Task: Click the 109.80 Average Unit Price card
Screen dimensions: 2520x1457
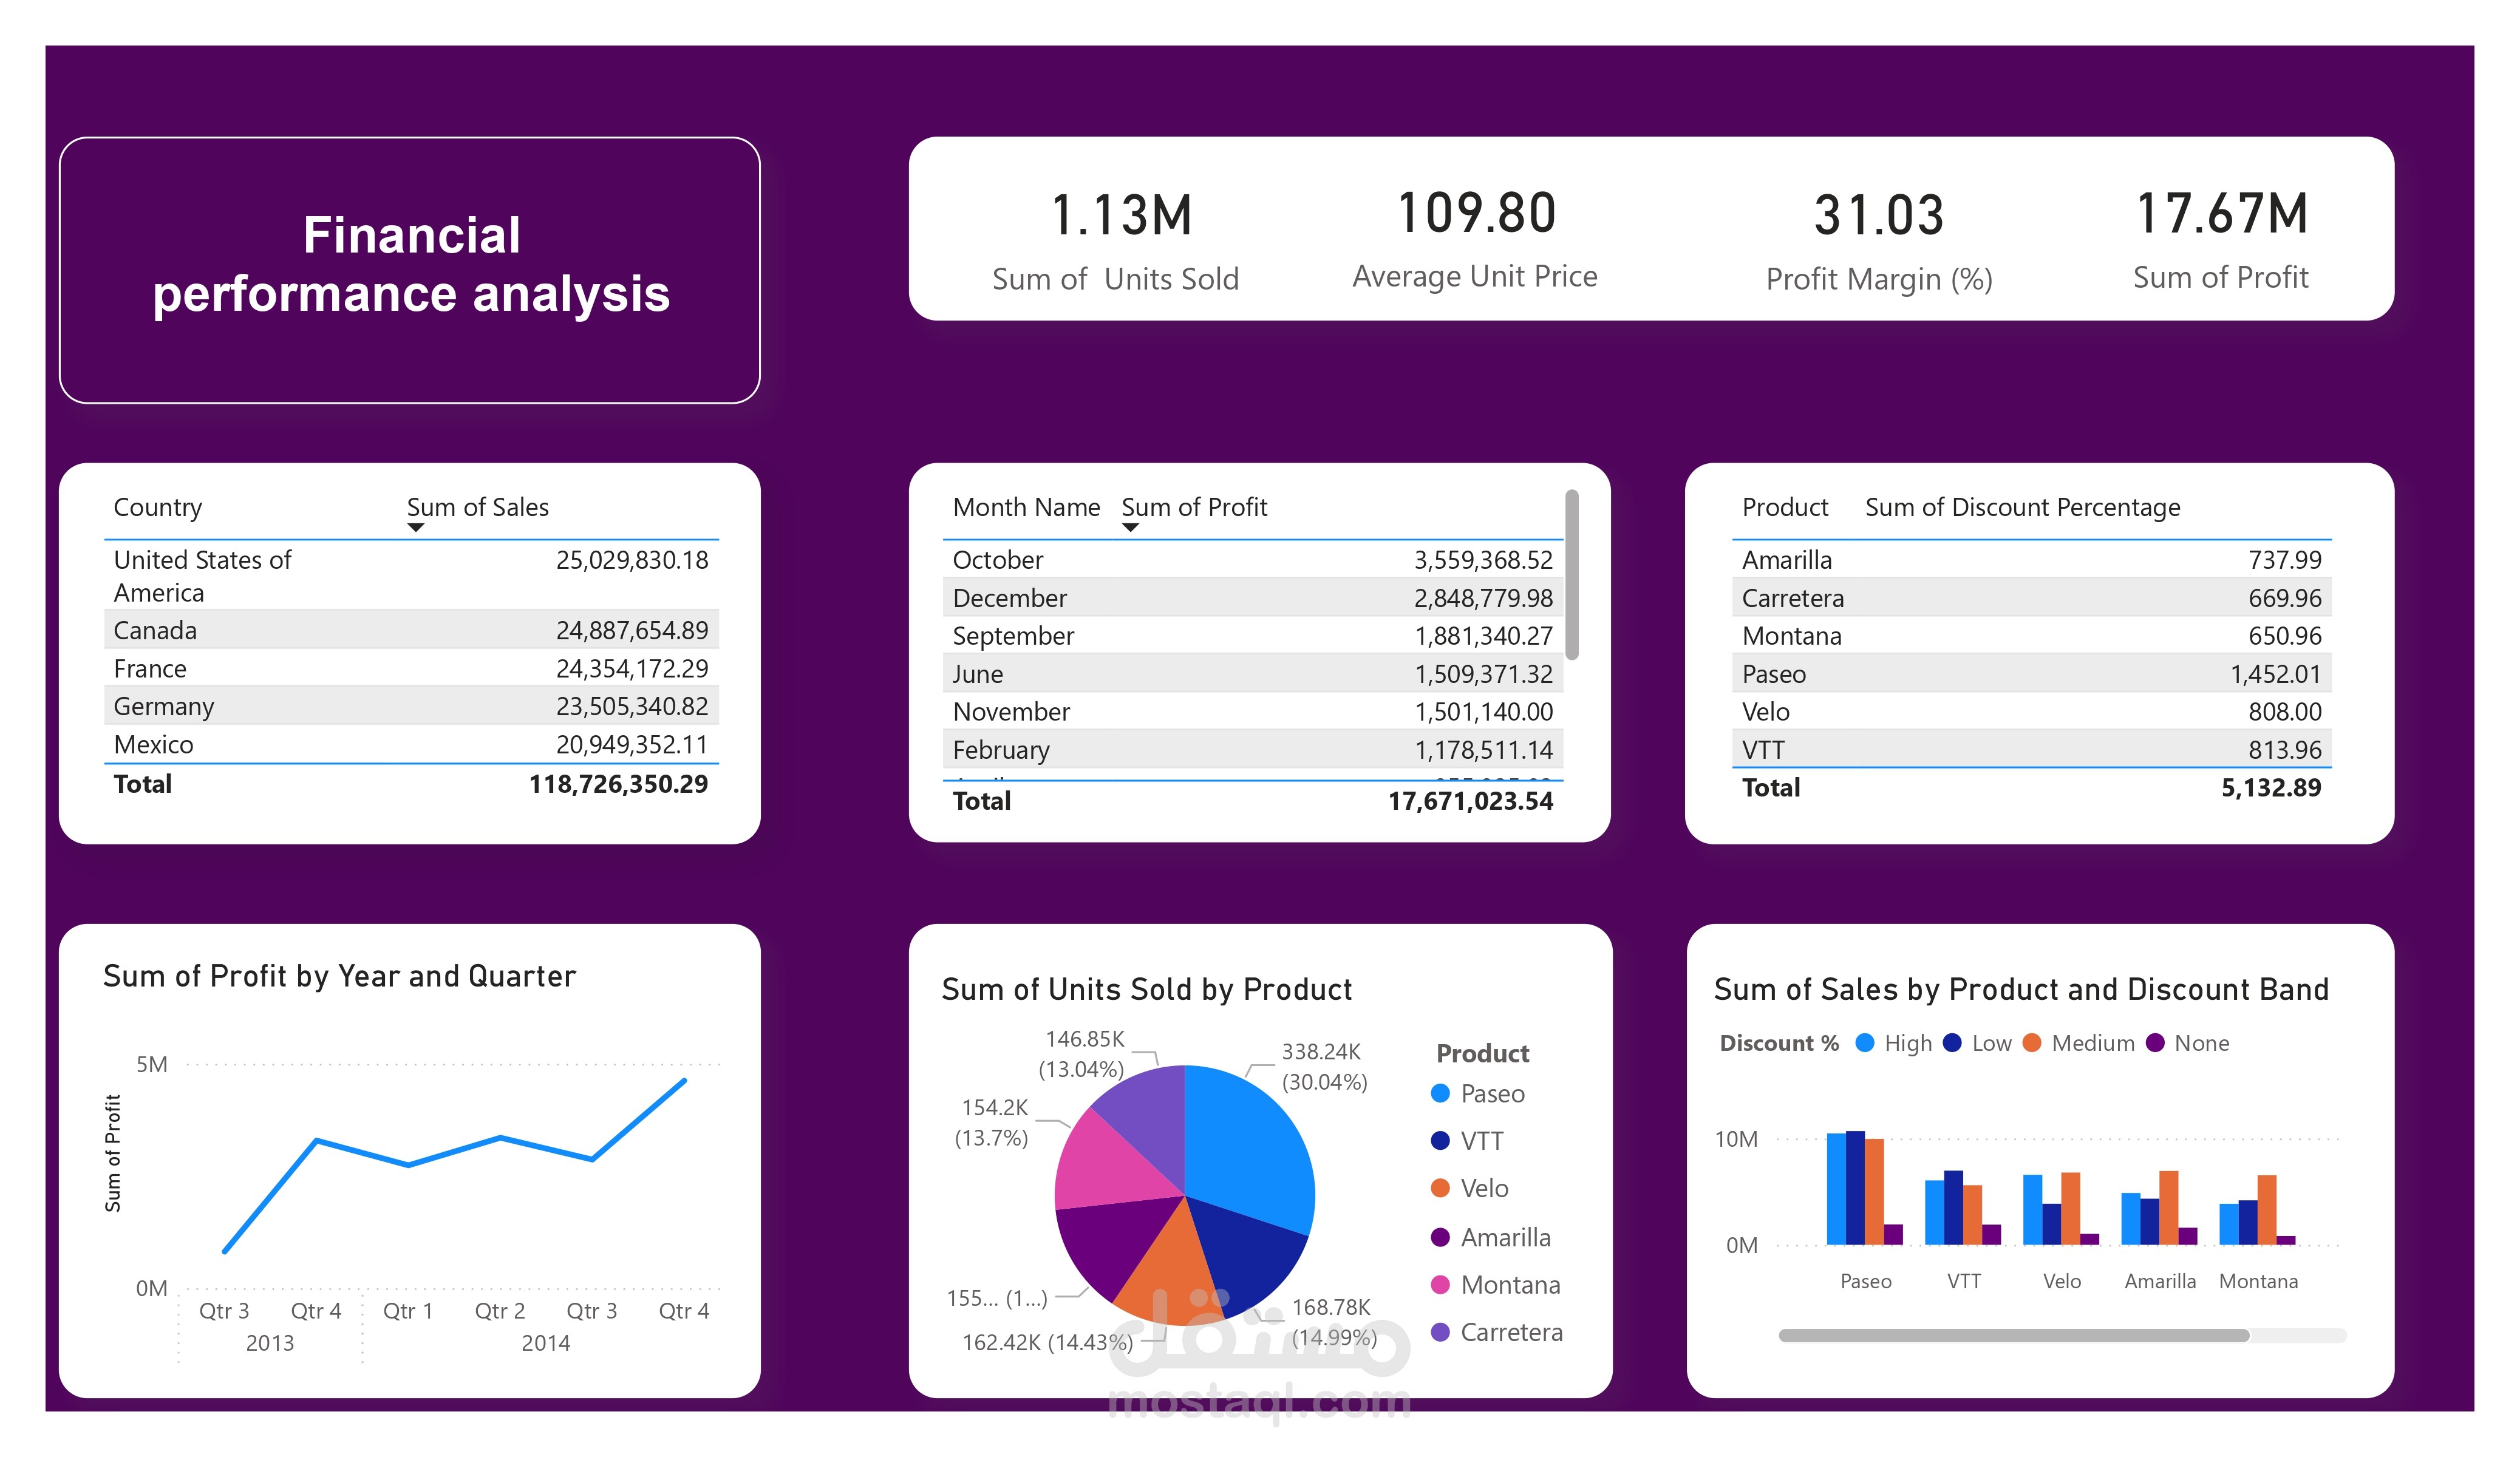Action: [1475, 240]
